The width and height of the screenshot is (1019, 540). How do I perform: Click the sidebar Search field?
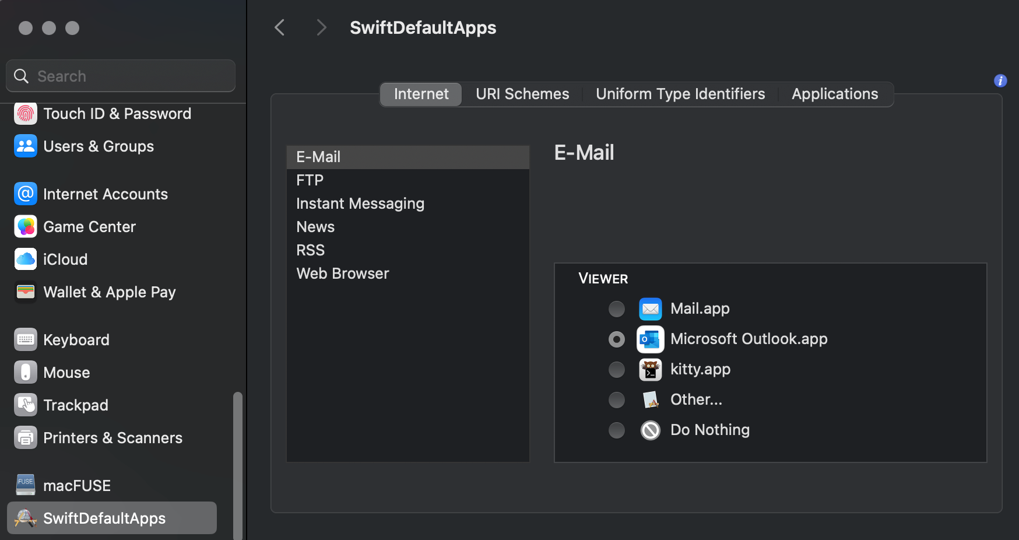tap(128, 76)
